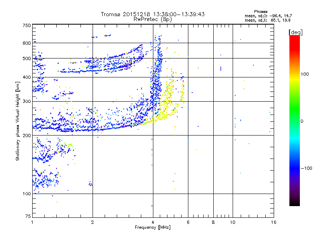Click the y-axis label '100'
Viewport: 322px width, 242px height.
tap(27, 194)
